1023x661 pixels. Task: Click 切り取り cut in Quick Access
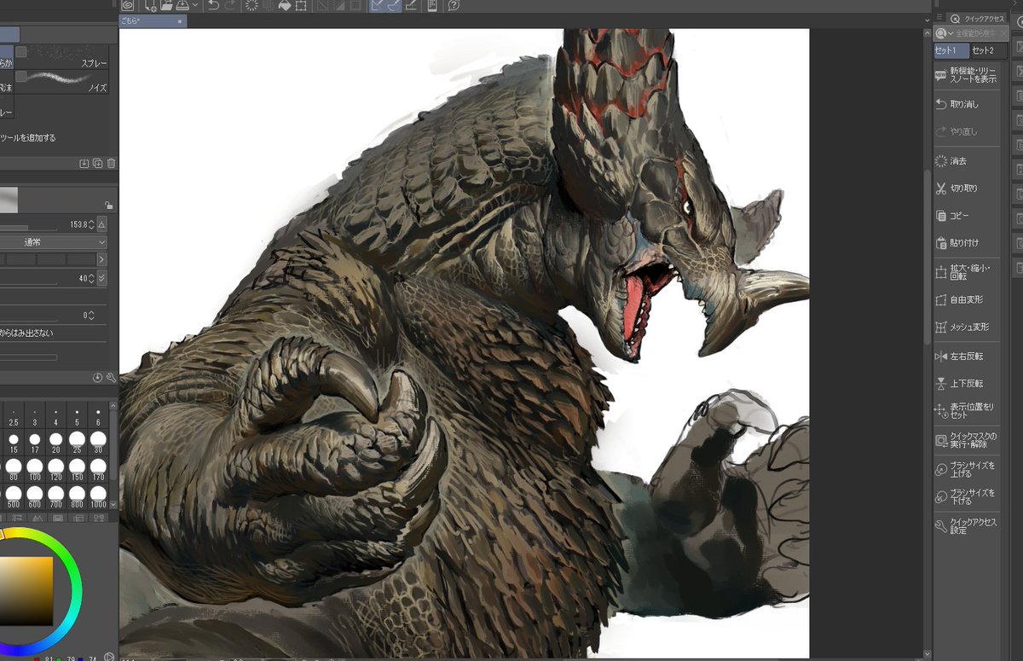(x=968, y=188)
